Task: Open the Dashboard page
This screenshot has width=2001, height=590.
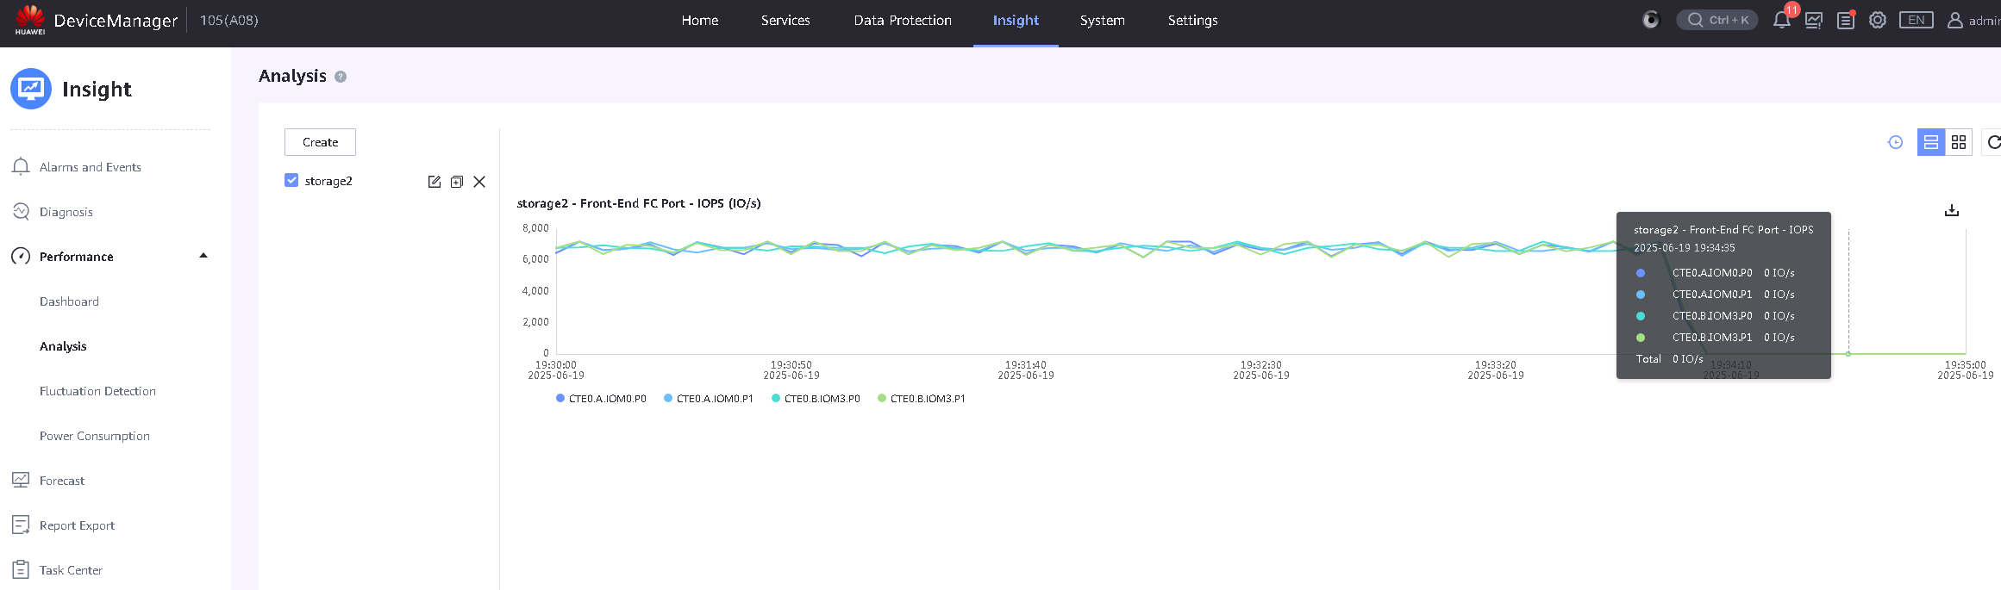Action: click(69, 301)
